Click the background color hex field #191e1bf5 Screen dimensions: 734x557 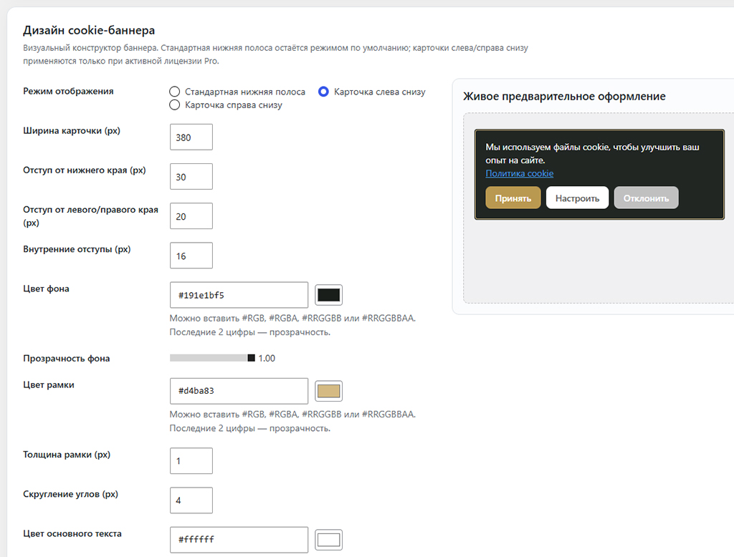pos(239,295)
